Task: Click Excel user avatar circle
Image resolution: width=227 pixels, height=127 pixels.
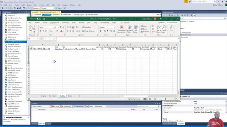Action: pos(155,19)
